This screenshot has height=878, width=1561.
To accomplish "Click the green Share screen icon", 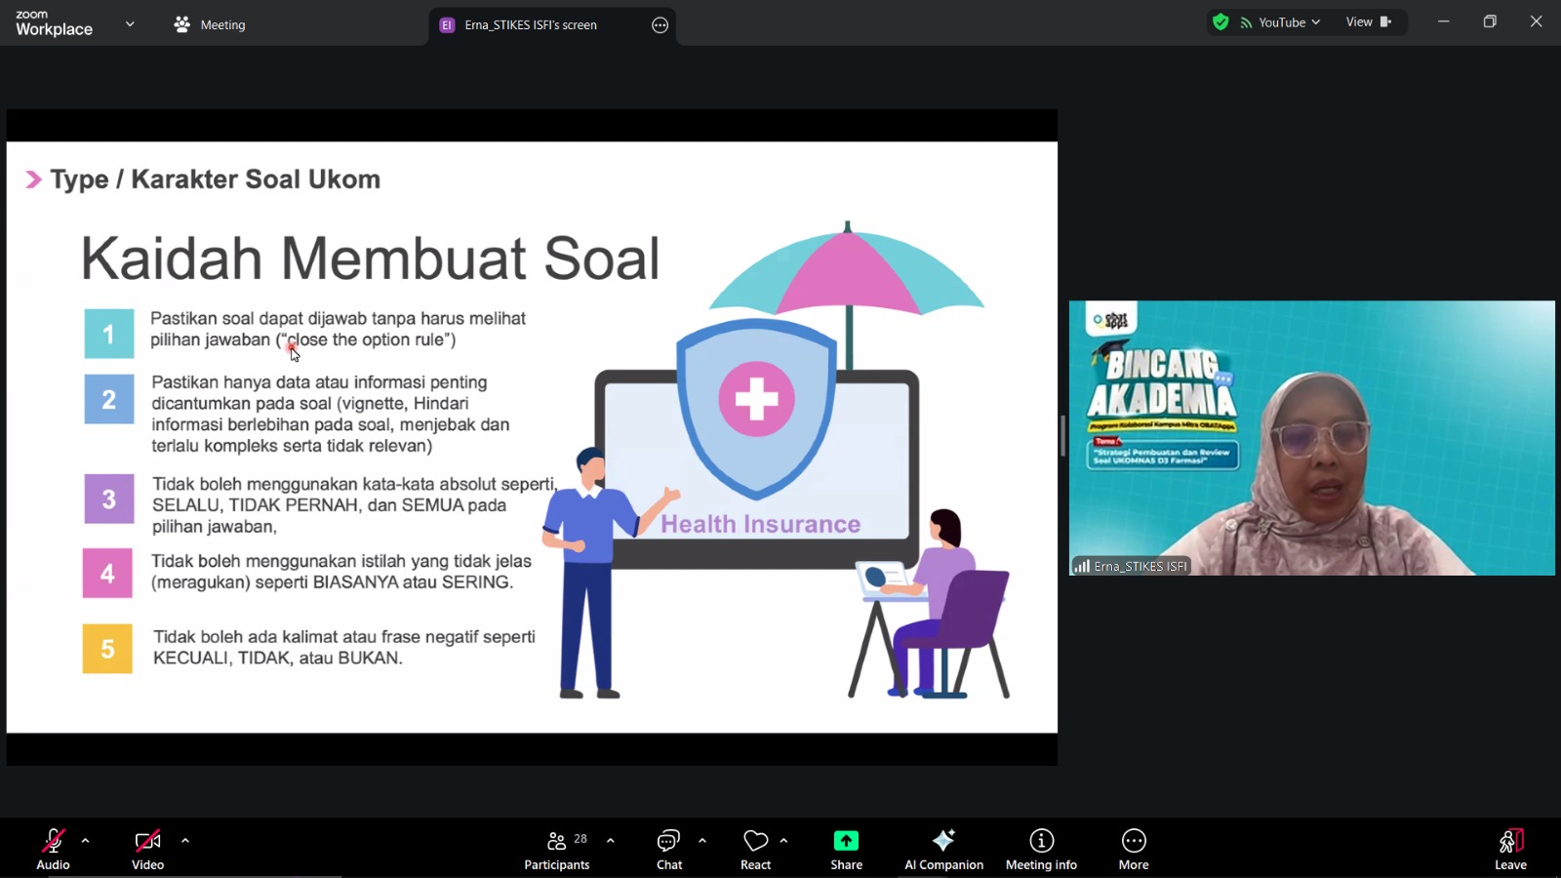I will pos(846,841).
